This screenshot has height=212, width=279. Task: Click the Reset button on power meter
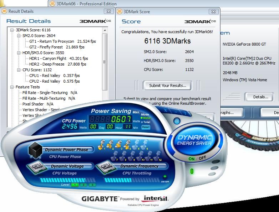146,127
